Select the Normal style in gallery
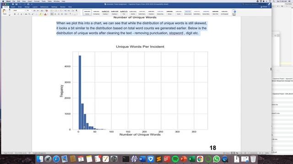293x164 pixels. click(x=87, y=12)
